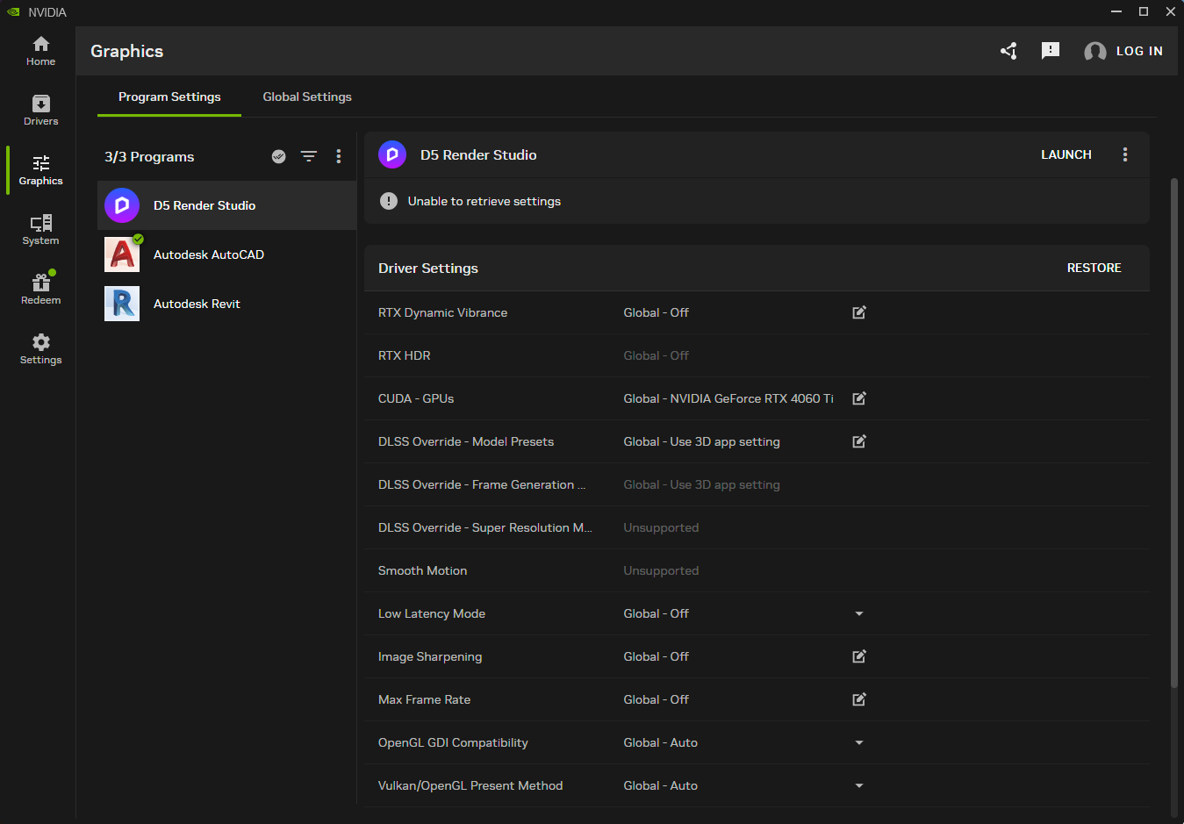Open the programs list filter icon
The image size is (1184, 824).
(309, 156)
